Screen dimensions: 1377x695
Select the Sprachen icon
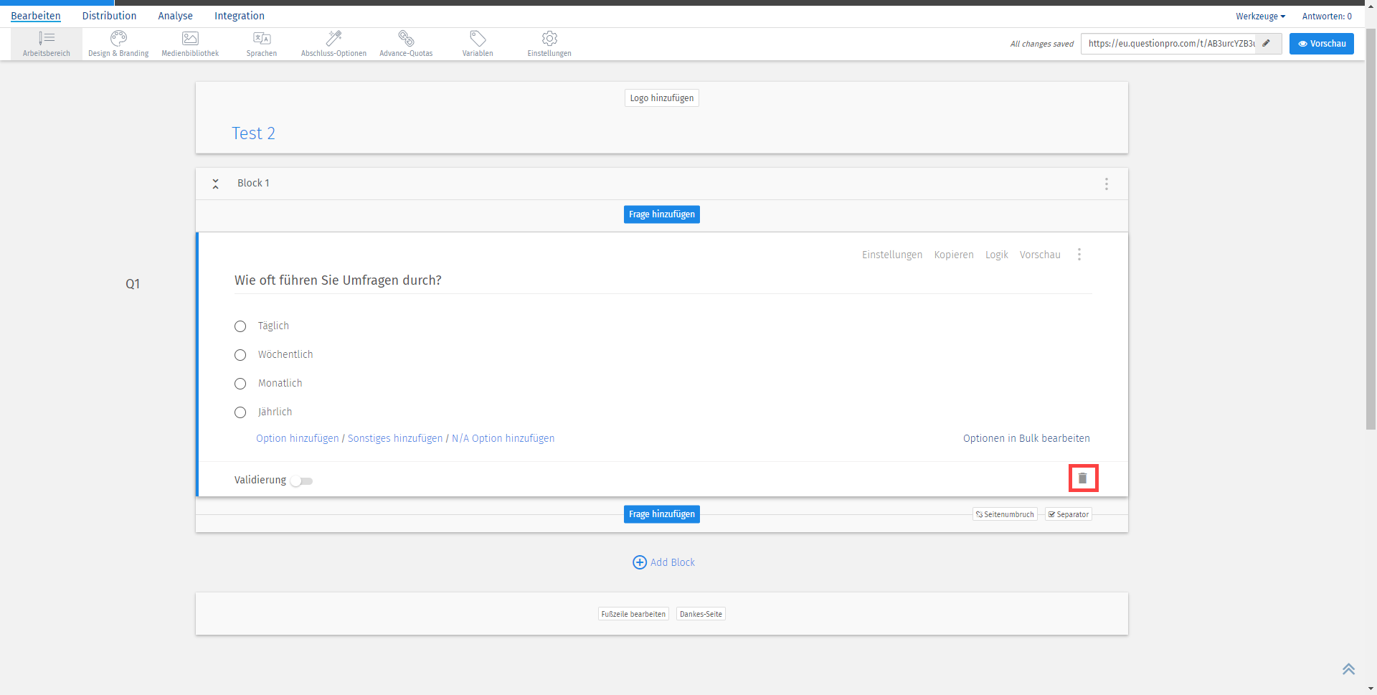(x=262, y=43)
